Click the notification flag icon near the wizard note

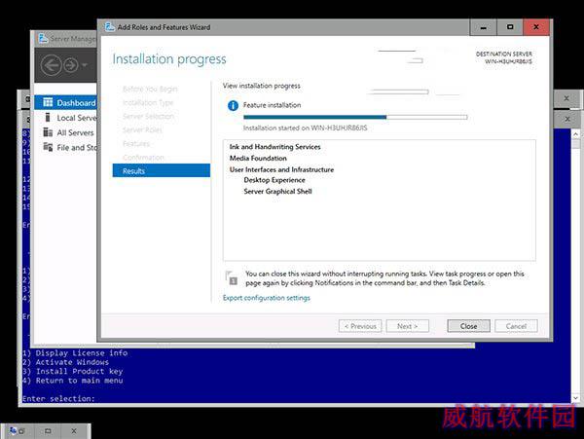point(232,277)
